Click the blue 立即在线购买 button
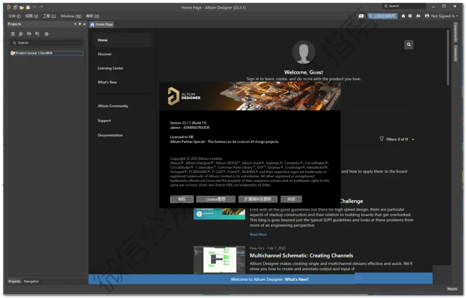Image resolution: width=466 pixels, height=298 pixels. coord(382,16)
